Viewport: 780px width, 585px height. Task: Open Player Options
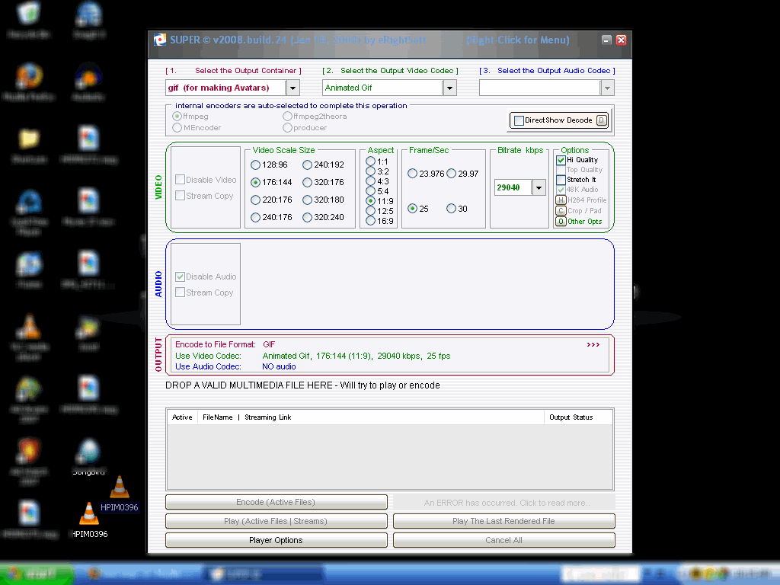click(x=276, y=540)
